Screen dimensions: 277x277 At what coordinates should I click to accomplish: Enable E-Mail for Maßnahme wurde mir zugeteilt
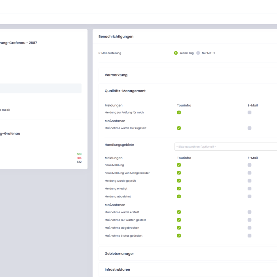(249, 128)
